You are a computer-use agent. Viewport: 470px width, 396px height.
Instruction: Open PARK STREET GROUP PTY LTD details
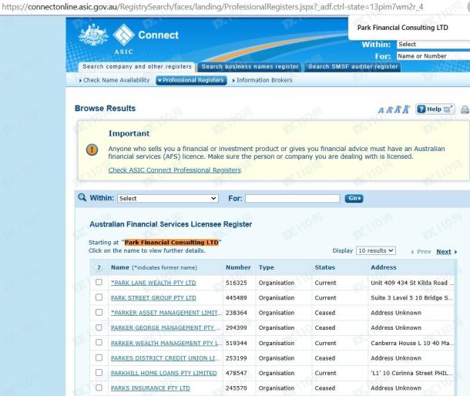click(153, 298)
